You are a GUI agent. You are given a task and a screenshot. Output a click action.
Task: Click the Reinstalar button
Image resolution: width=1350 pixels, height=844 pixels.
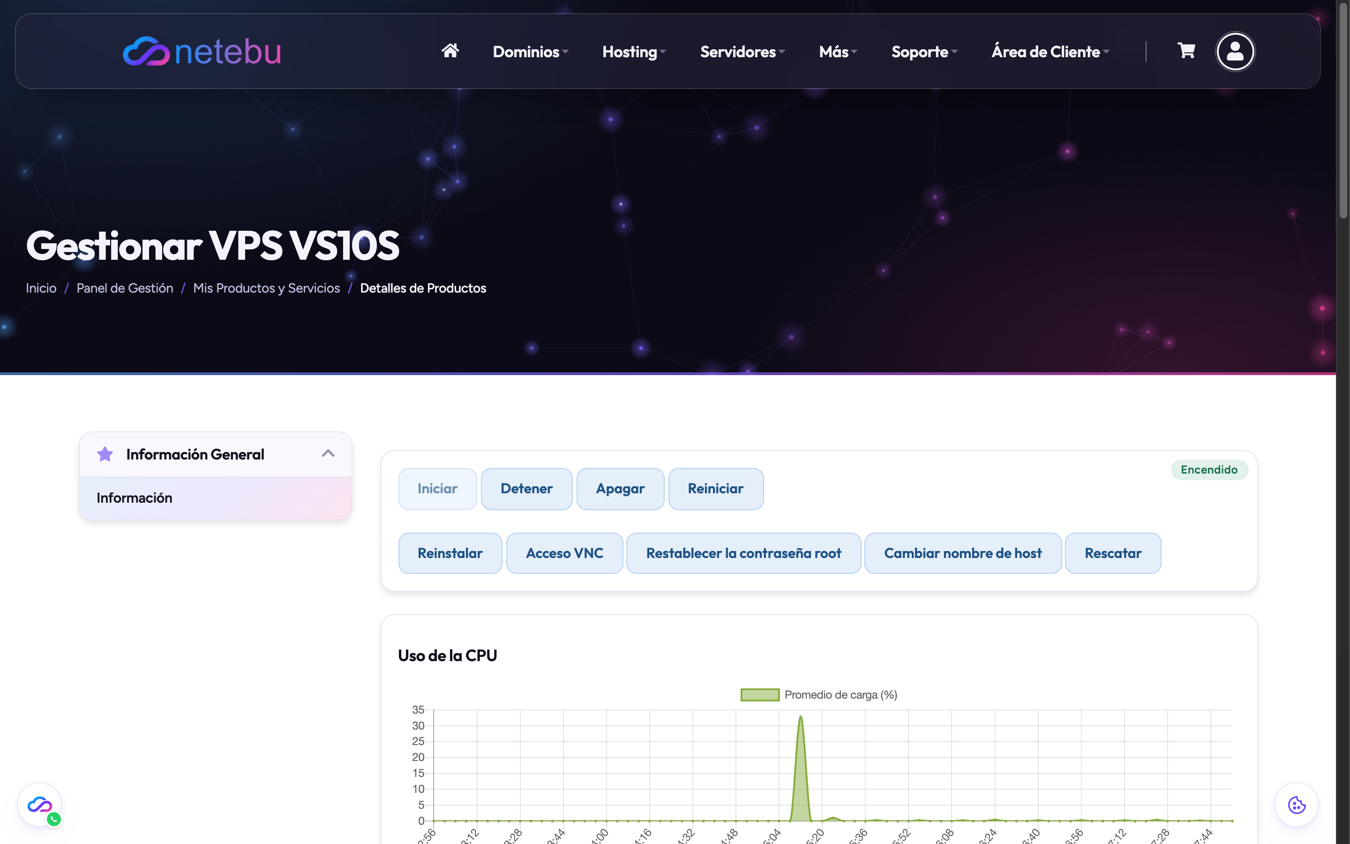coord(450,553)
